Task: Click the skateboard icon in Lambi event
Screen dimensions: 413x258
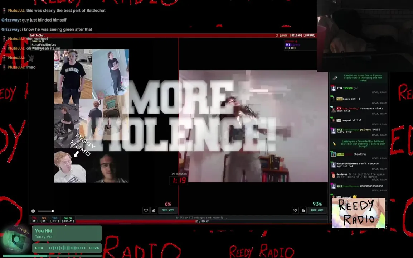Action: [335, 78]
